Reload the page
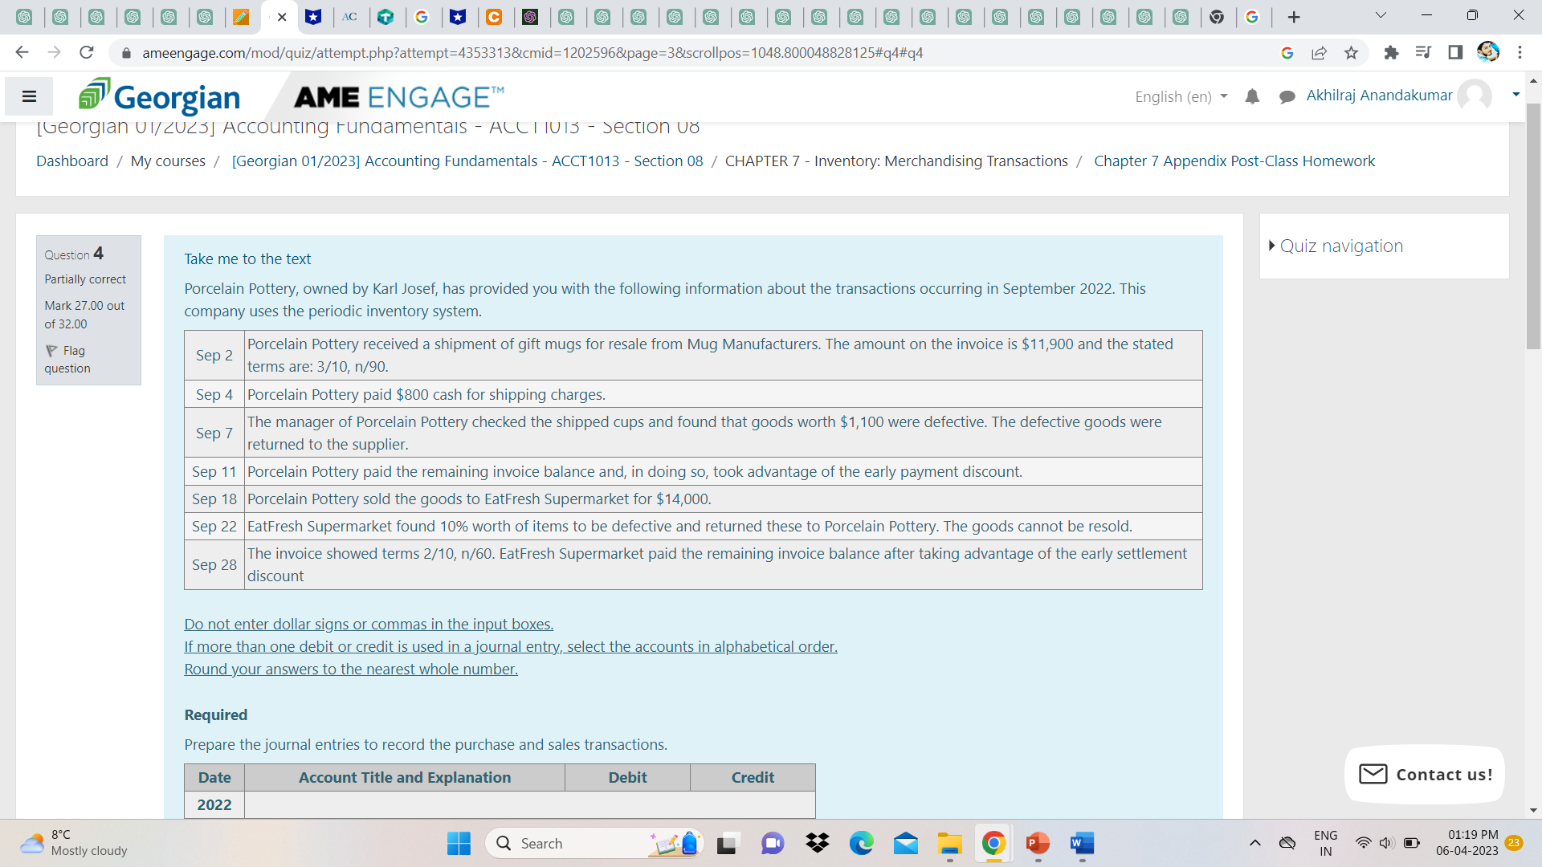This screenshot has height=867, width=1542. 87,53
